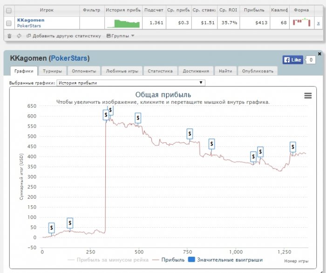Click PokerStars link under KKagomen
Screen dimensions: 326x273
(x=29, y=26)
